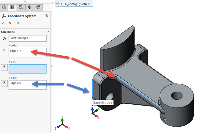This screenshot has width=198, height=133.
Task: Collapse the Selections section
Action: 48,32
